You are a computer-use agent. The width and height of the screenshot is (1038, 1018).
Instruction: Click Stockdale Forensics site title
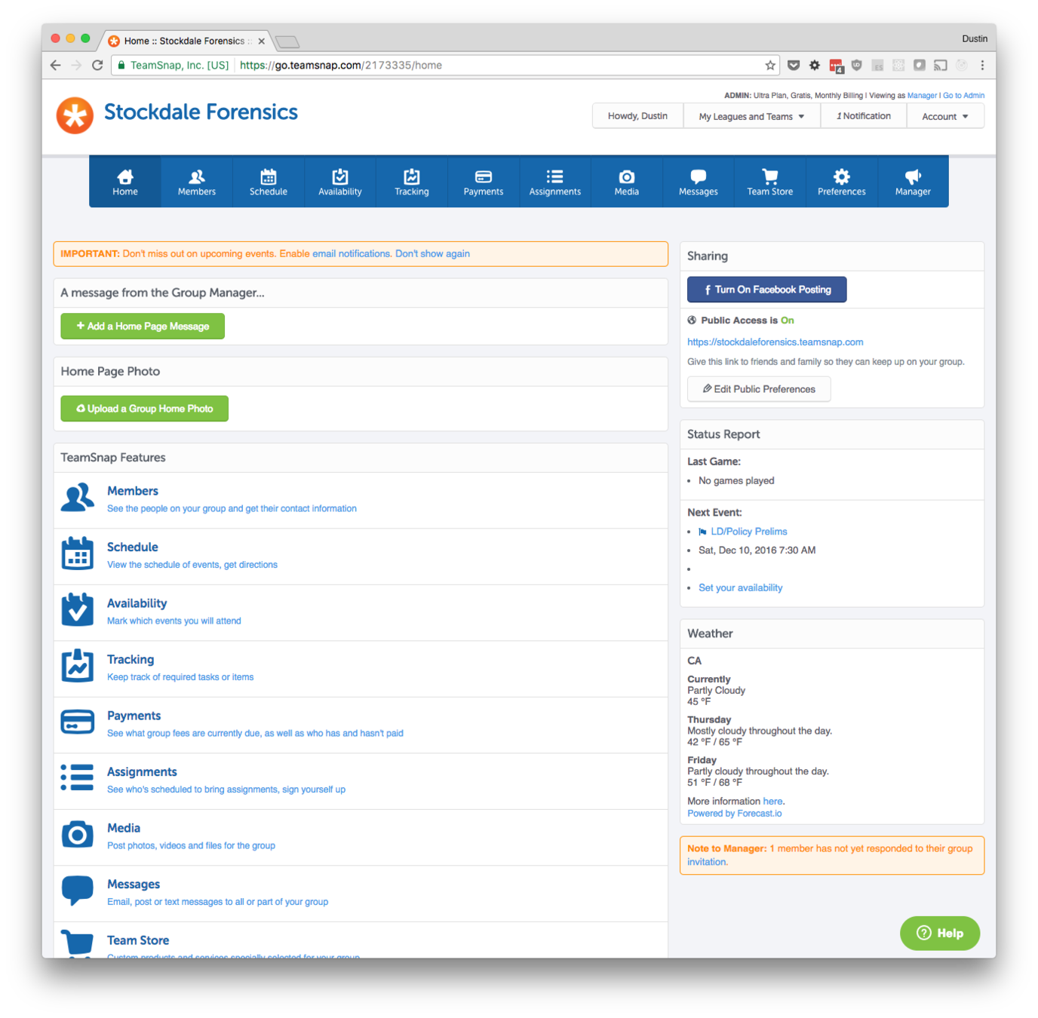pyautogui.click(x=201, y=112)
